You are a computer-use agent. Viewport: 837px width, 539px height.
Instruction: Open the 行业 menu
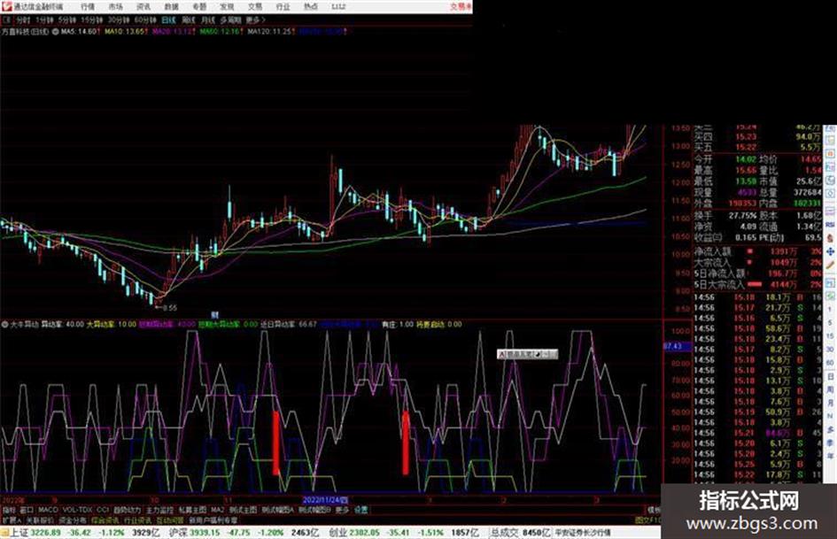283,7
